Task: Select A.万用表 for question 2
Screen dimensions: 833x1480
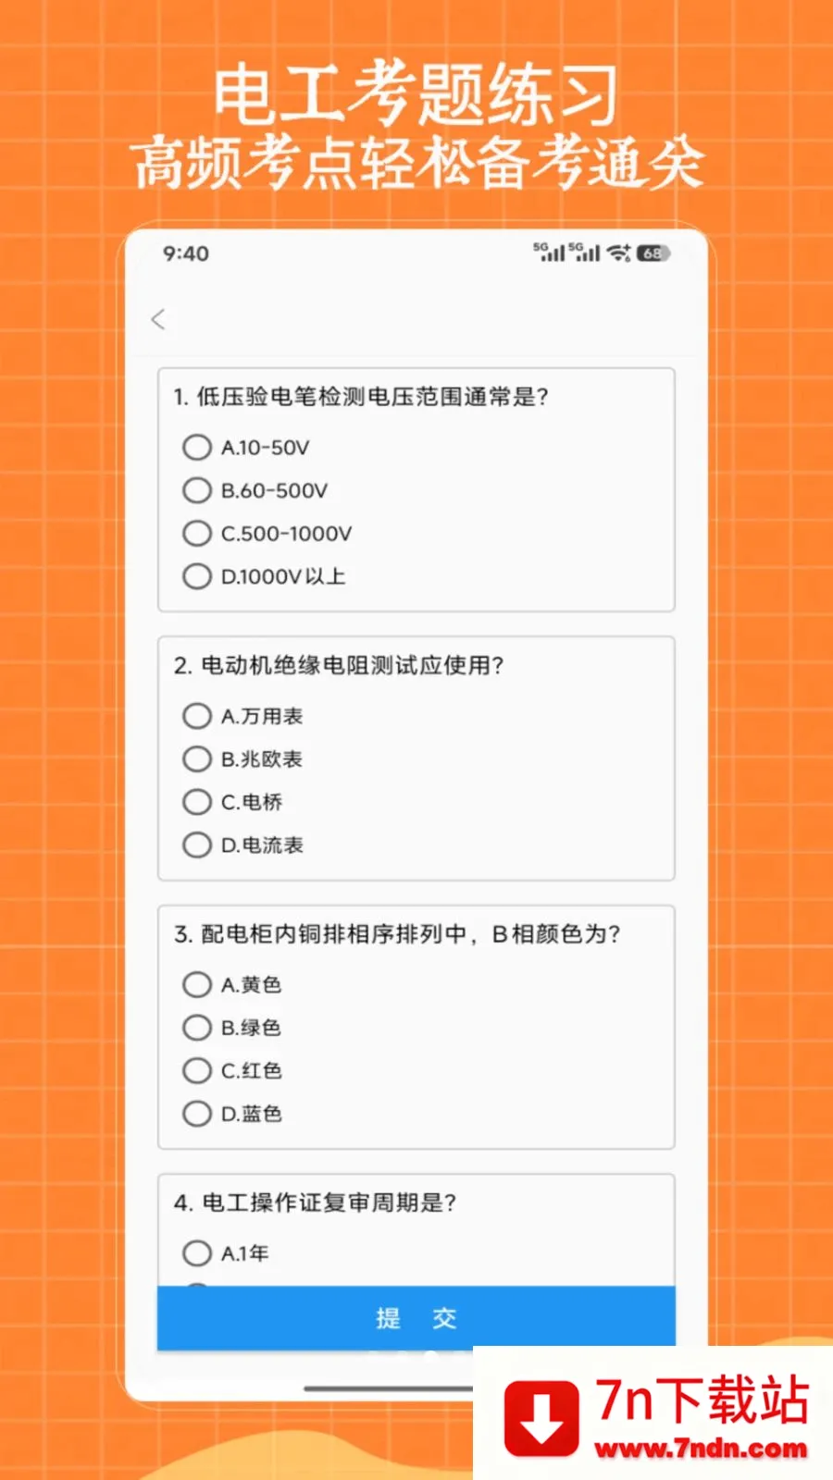Action: [x=197, y=716]
